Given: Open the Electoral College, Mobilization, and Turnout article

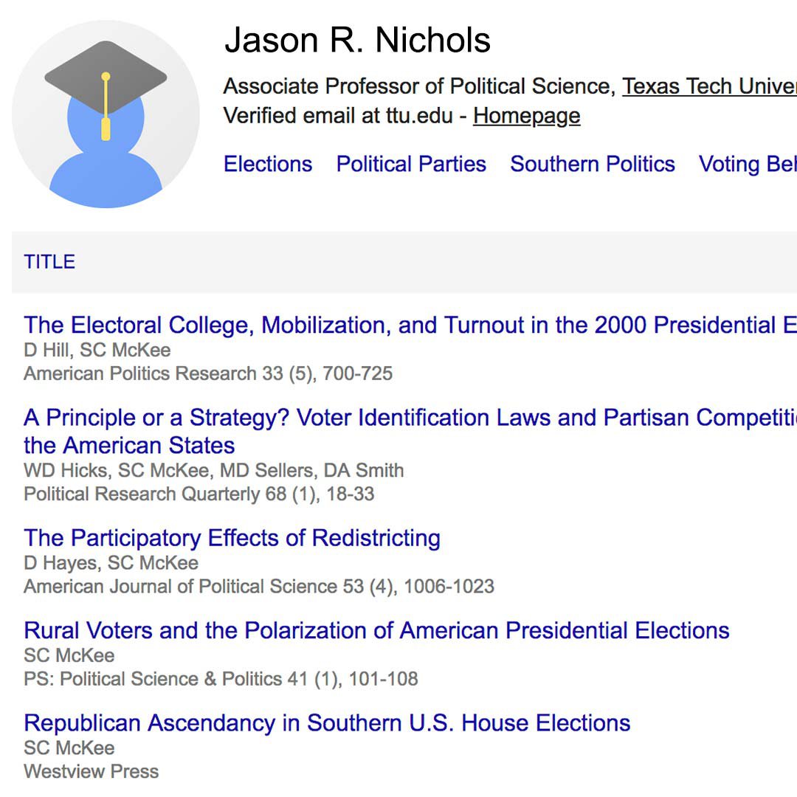Looking at the screenshot, I should tap(410, 325).
